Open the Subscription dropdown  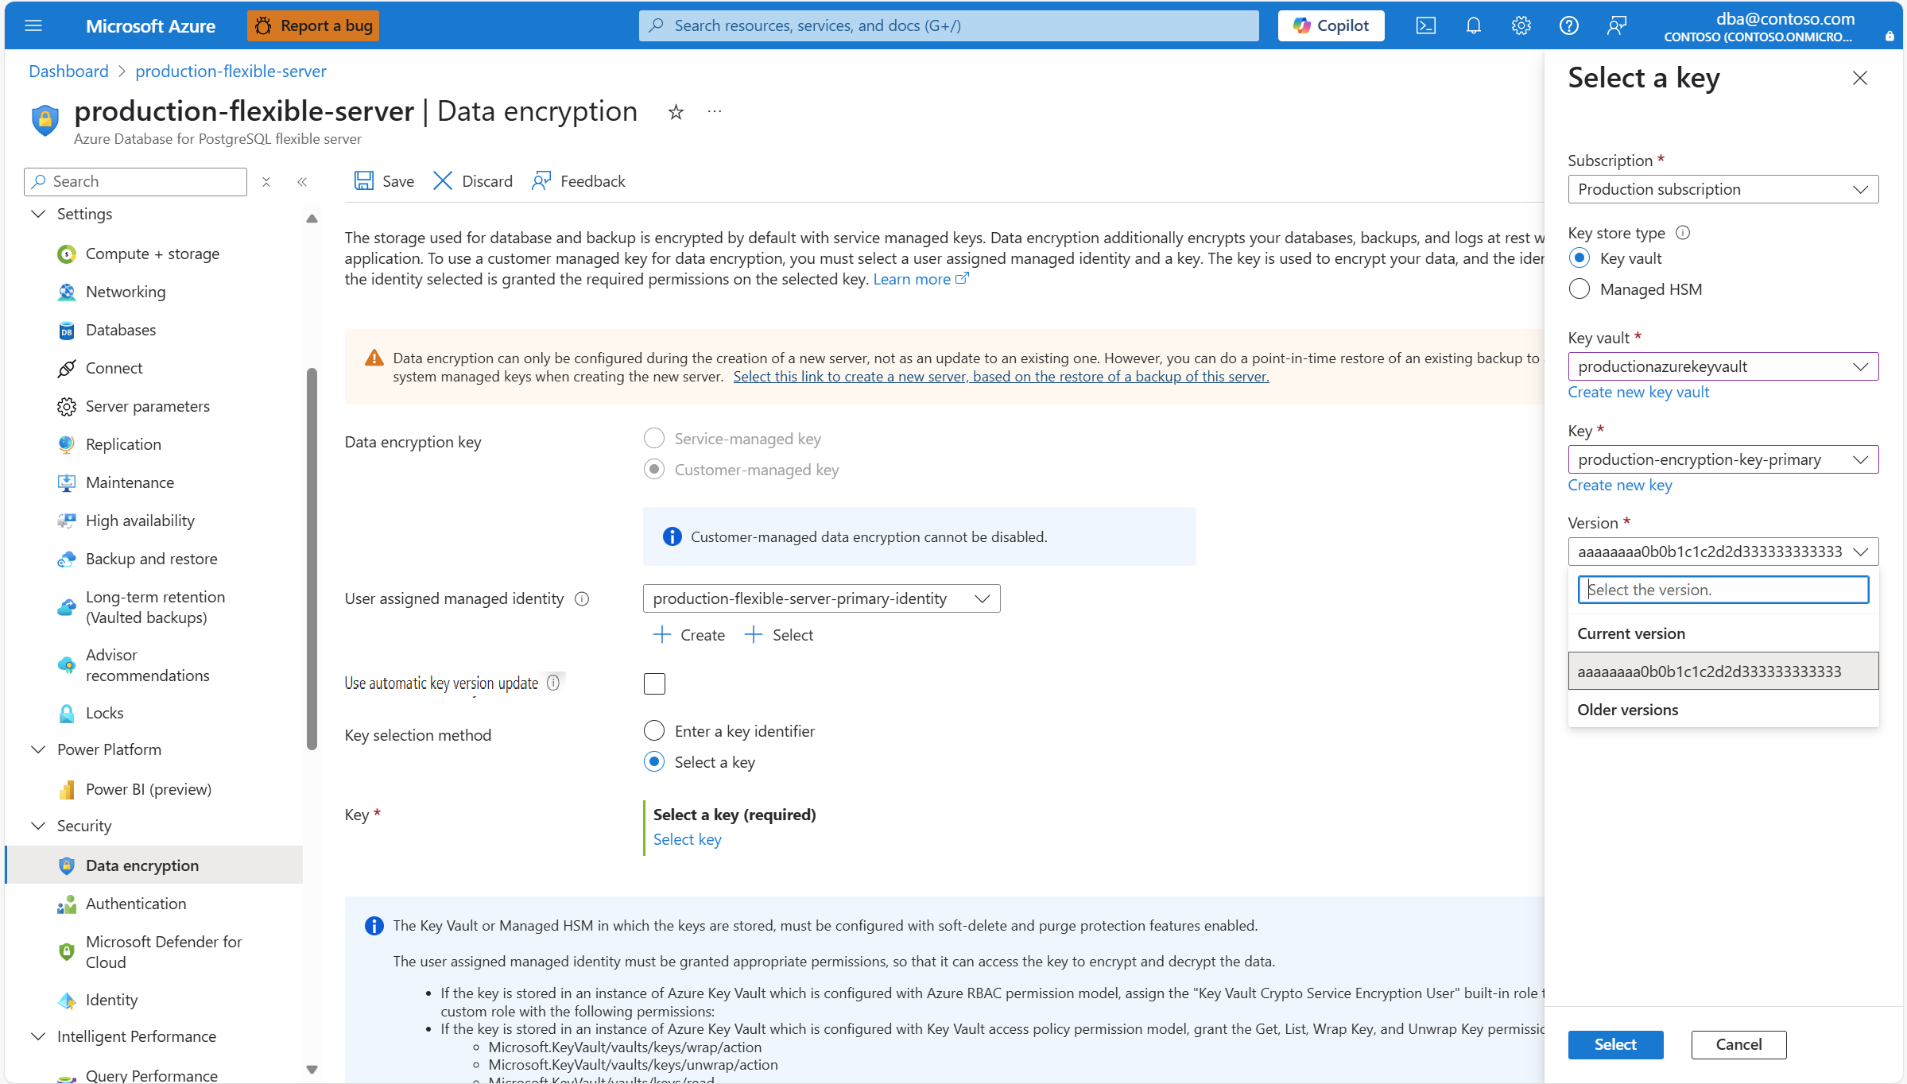coord(1723,189)
